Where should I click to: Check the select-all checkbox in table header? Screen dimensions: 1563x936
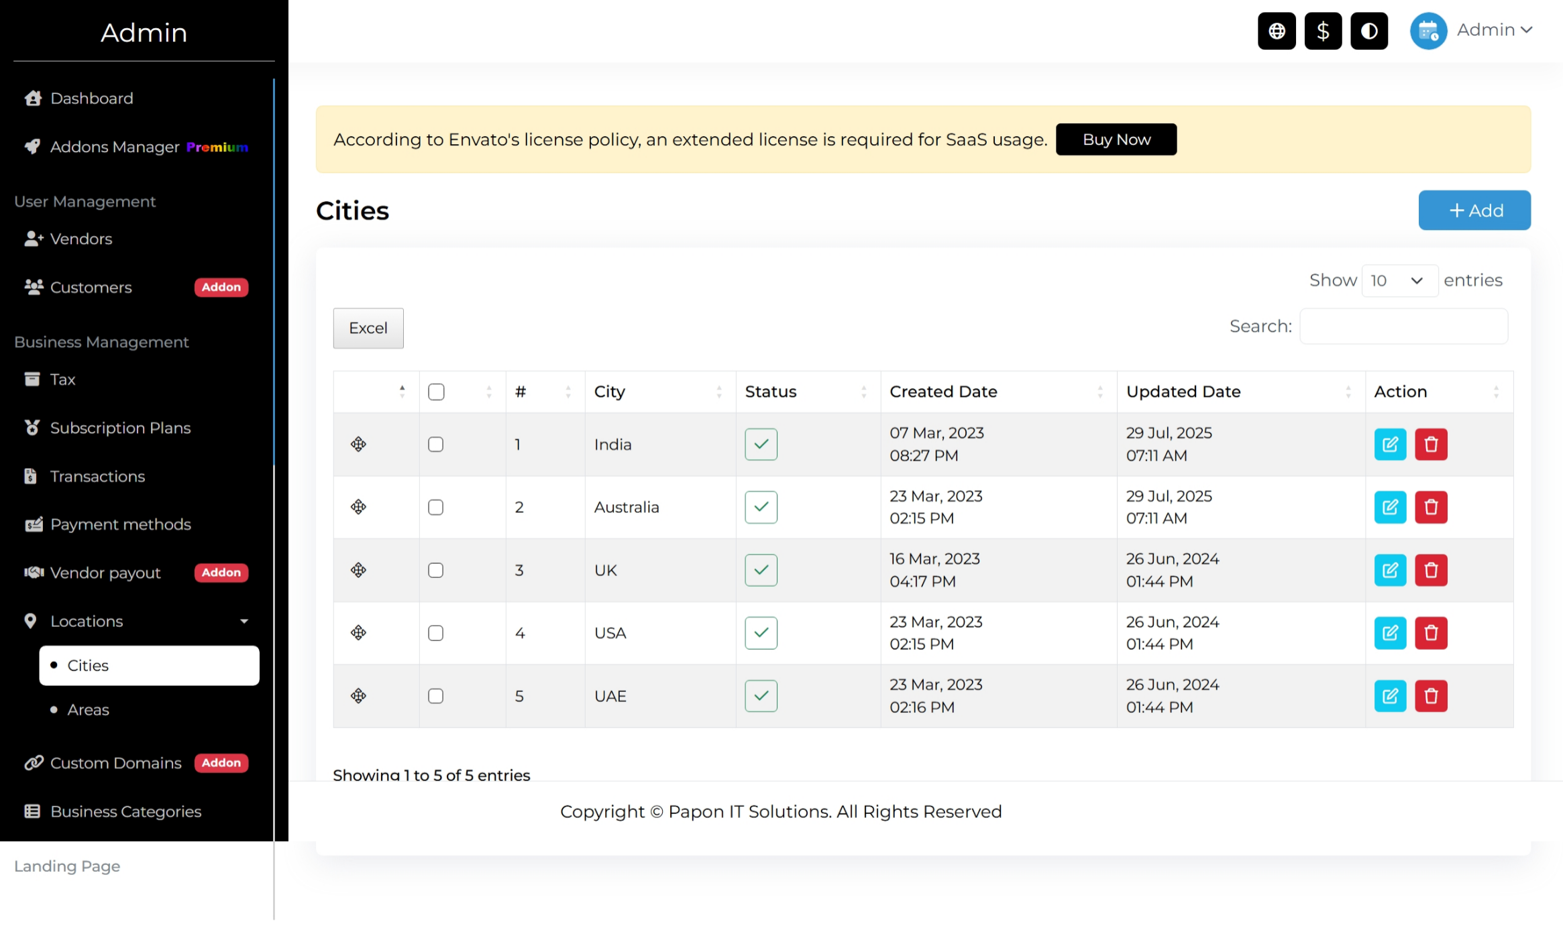(x=436, y=392)
